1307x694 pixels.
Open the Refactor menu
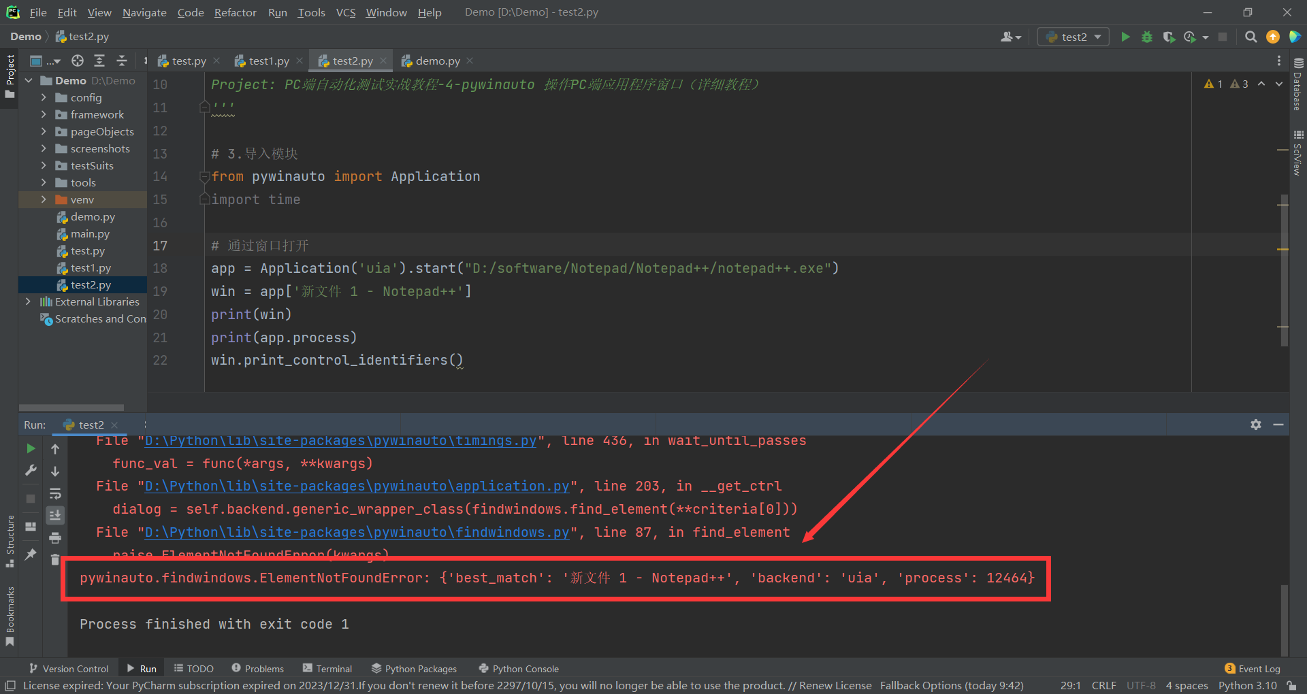[235, 12]
